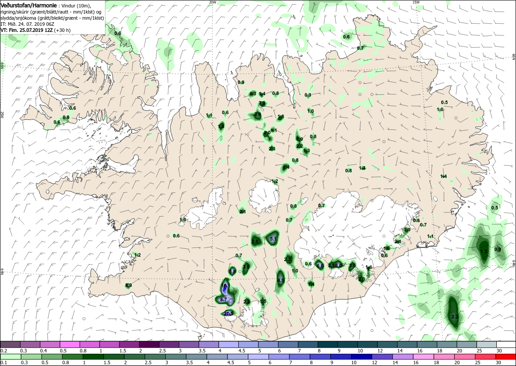Screen dimensions: 516x366
Task: Click the '0.2' scale label under top legend
Action: (x=3, y=351)
